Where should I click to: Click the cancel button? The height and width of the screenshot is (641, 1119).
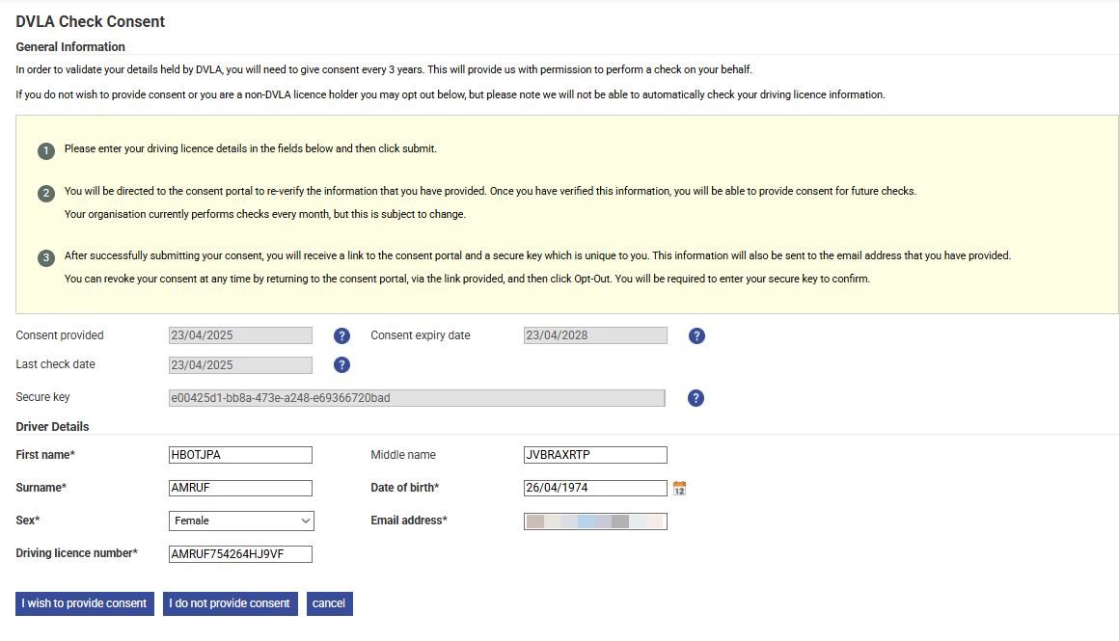click(x=329, y=604)
